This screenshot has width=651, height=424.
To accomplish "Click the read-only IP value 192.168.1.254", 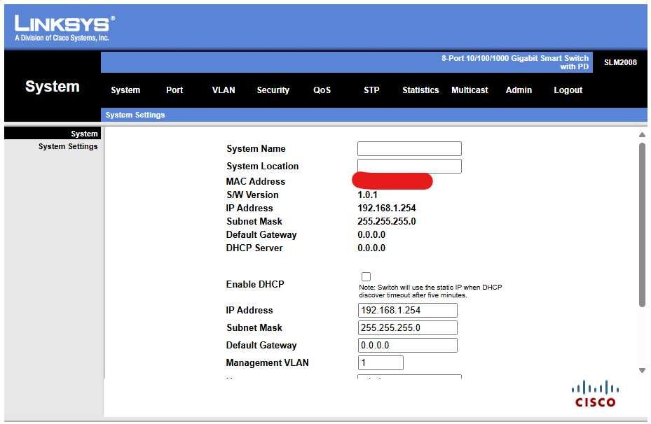I will [387, 208].
